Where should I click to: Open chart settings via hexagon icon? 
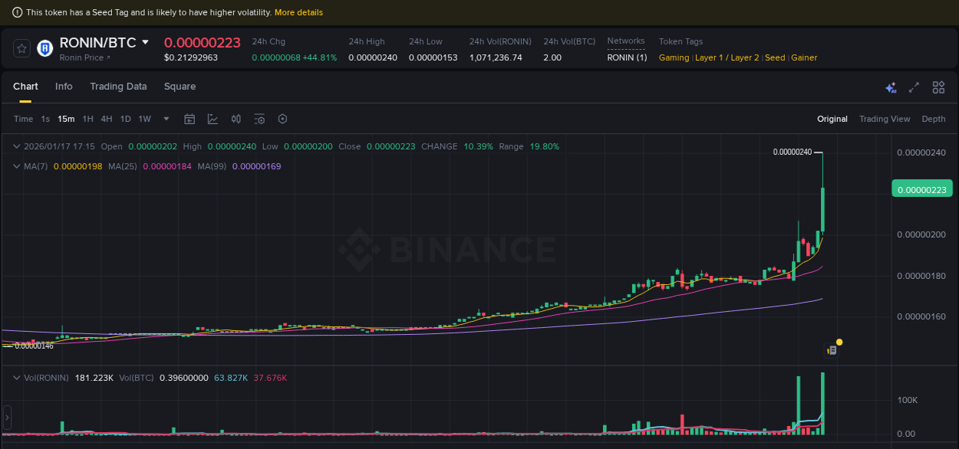pyautogui.click(x=282, y=119)
